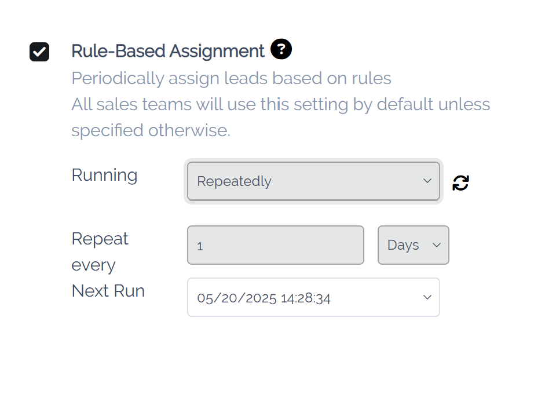556x398 pixels.
Task: Open the help tooltip next to Rule-Based Assignment
Action: click(281, 49)
